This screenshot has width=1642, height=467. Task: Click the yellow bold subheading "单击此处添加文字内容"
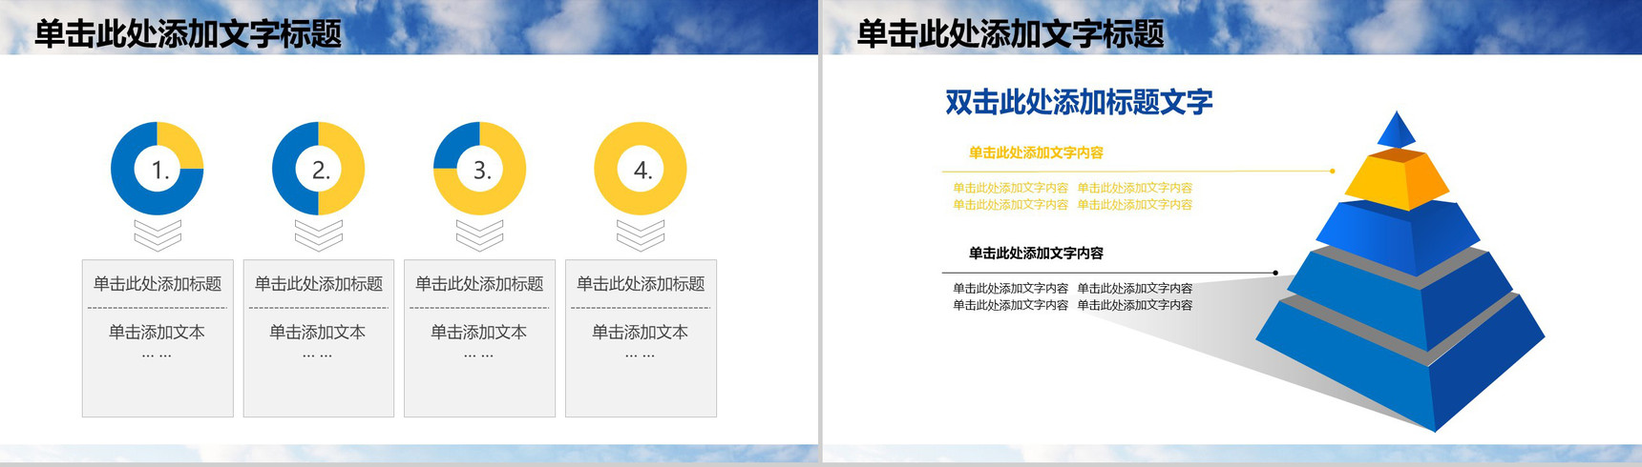[1036, 152]
